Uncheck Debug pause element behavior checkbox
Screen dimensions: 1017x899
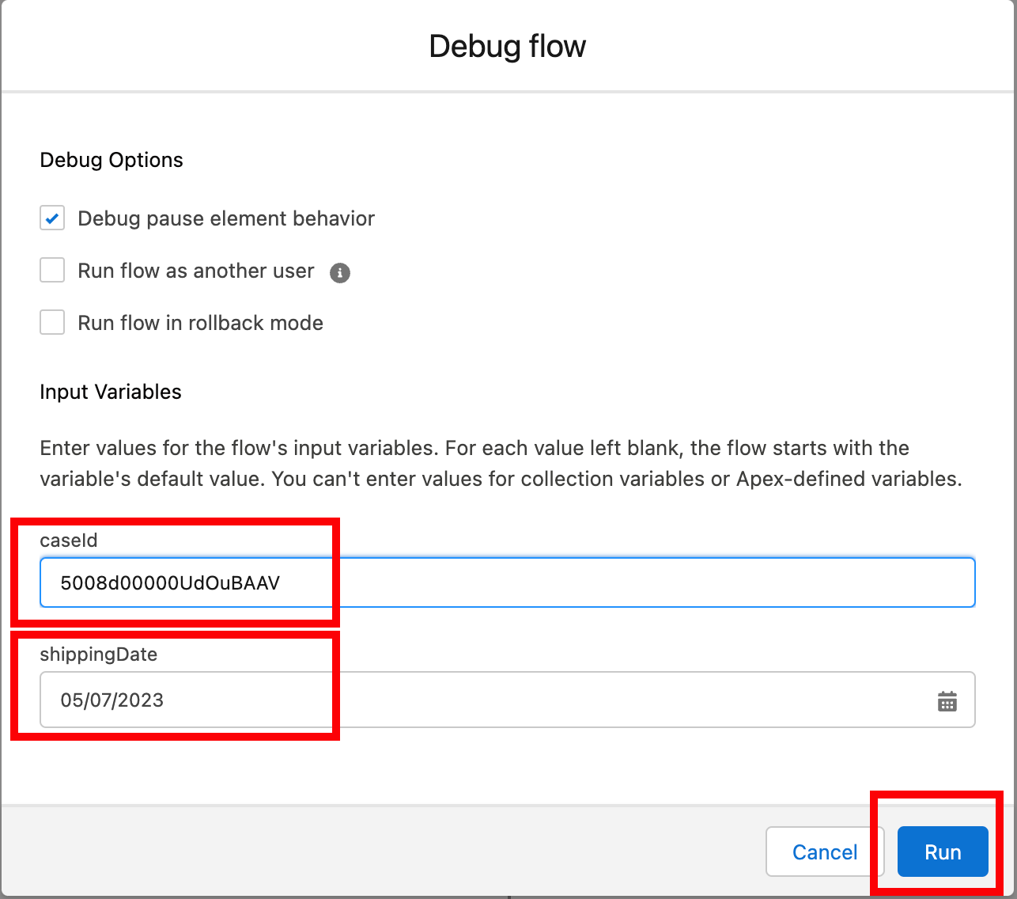(x=52, y=218)
